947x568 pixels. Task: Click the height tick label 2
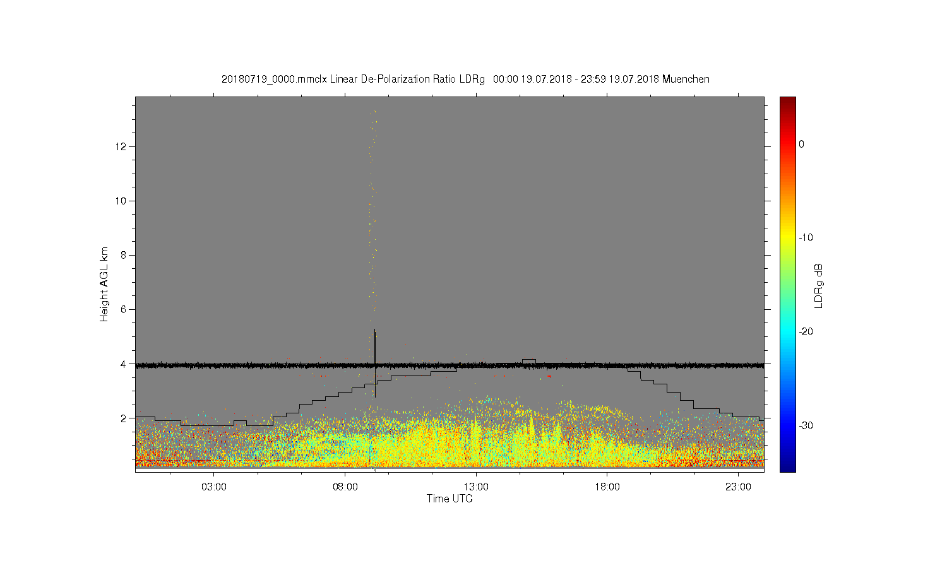coord(124,418)
